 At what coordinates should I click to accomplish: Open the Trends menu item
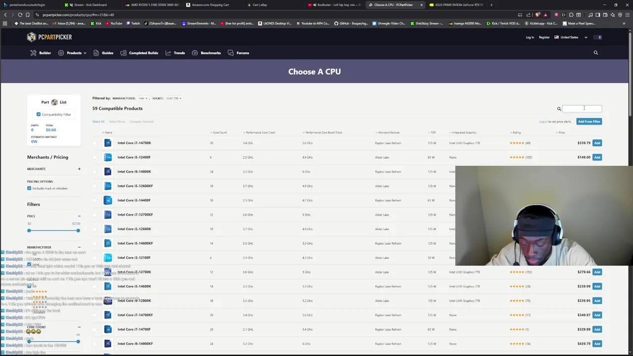pos(175,53)
